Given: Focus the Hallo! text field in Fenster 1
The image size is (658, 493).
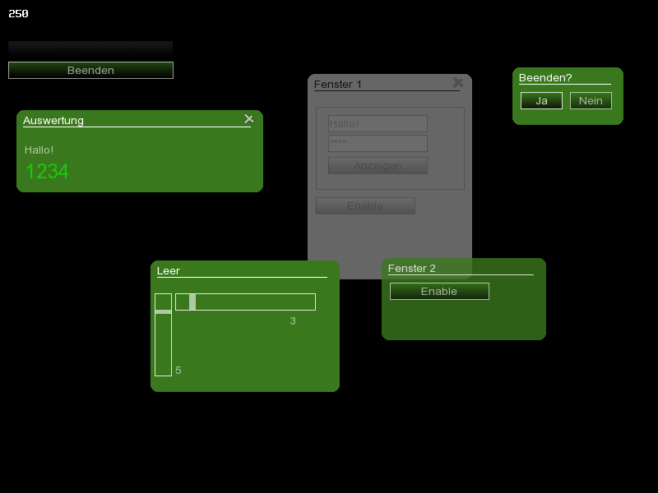Looking at the screenshot, I should click(378, 124).
